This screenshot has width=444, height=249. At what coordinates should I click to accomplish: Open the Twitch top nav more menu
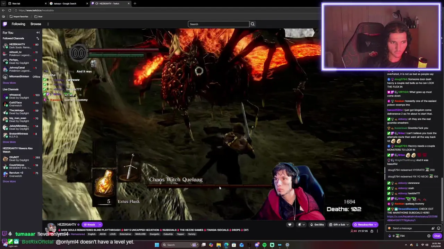tap(48, 24)
